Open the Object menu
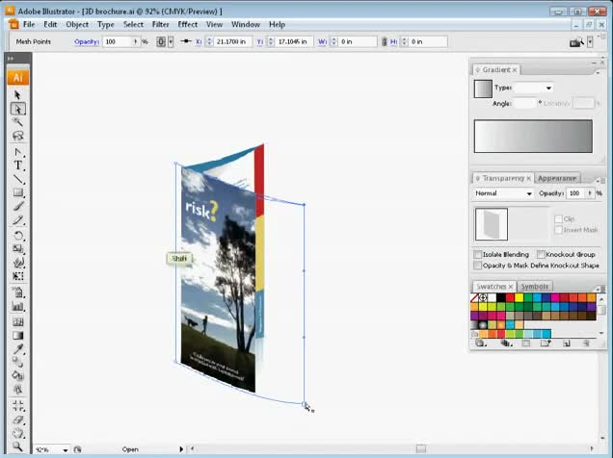This screenshot has height=458, width=613. coord(77,25)
